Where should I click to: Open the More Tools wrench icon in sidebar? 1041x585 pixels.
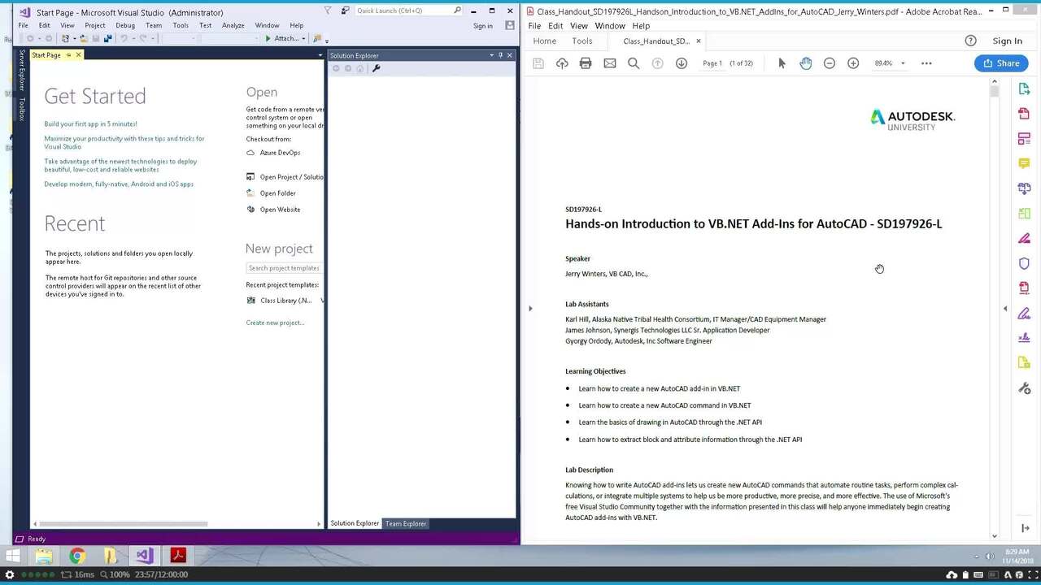click(x=1024, y=388)
